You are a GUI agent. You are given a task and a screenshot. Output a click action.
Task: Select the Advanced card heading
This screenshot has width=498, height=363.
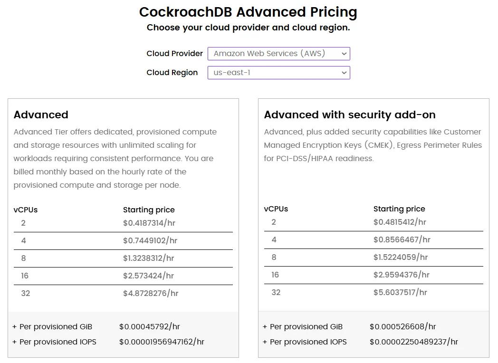coord(41,115)
